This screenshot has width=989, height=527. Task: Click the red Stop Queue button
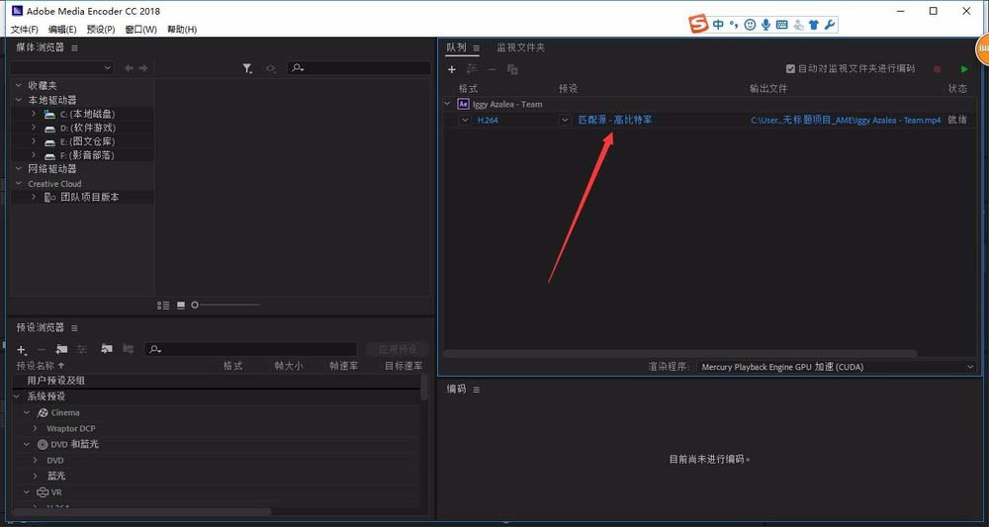pos(937,69)
